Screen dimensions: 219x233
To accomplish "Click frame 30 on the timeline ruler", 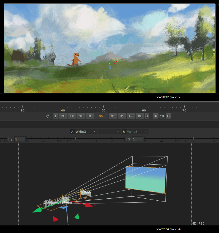I will coord(22,110).
